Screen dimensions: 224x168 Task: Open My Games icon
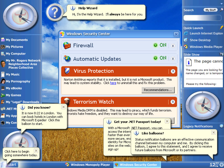point(3,95)
